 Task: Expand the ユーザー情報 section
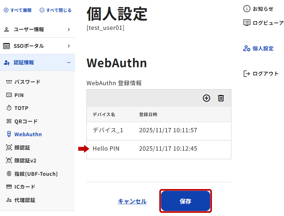coord(37,29)
